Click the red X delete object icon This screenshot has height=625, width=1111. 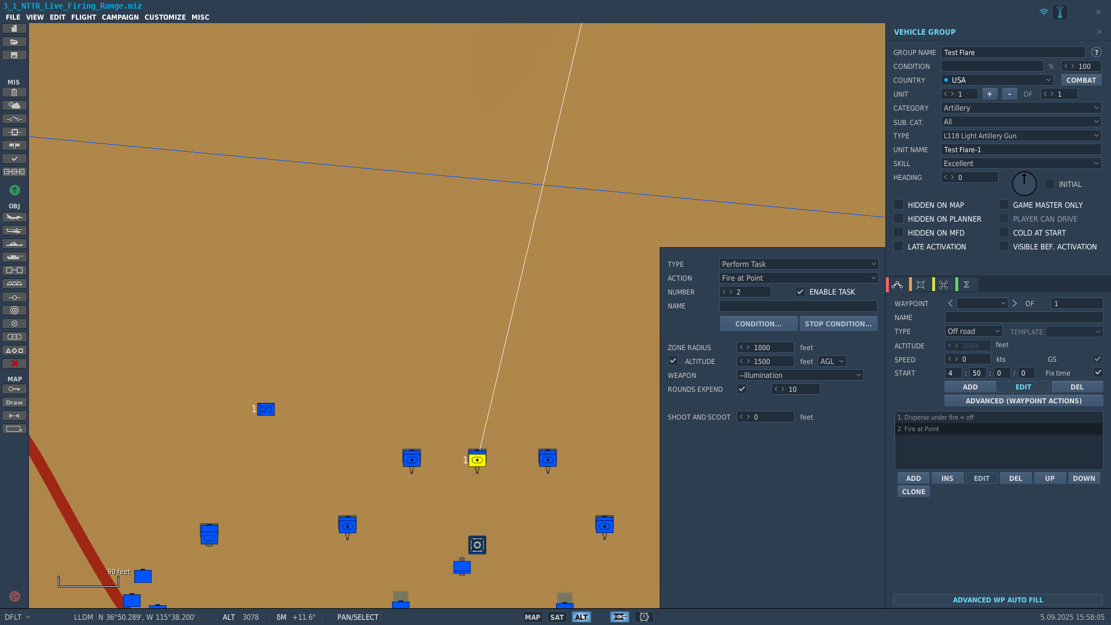tap(14, 363)
